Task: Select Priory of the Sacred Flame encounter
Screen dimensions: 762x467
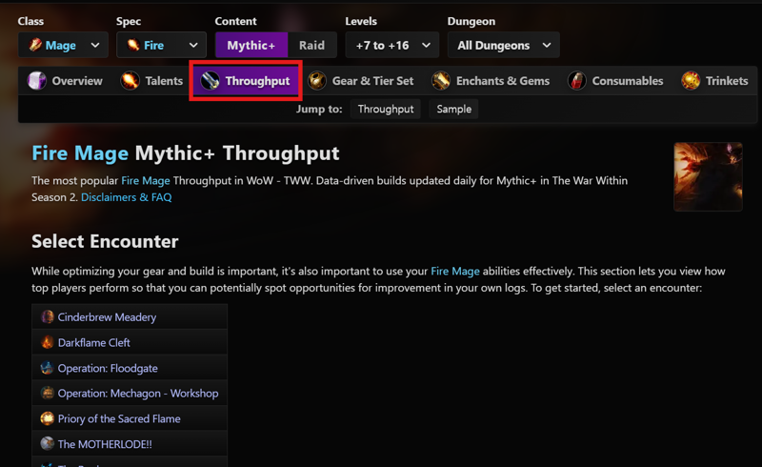Action: tap(130, 418)
